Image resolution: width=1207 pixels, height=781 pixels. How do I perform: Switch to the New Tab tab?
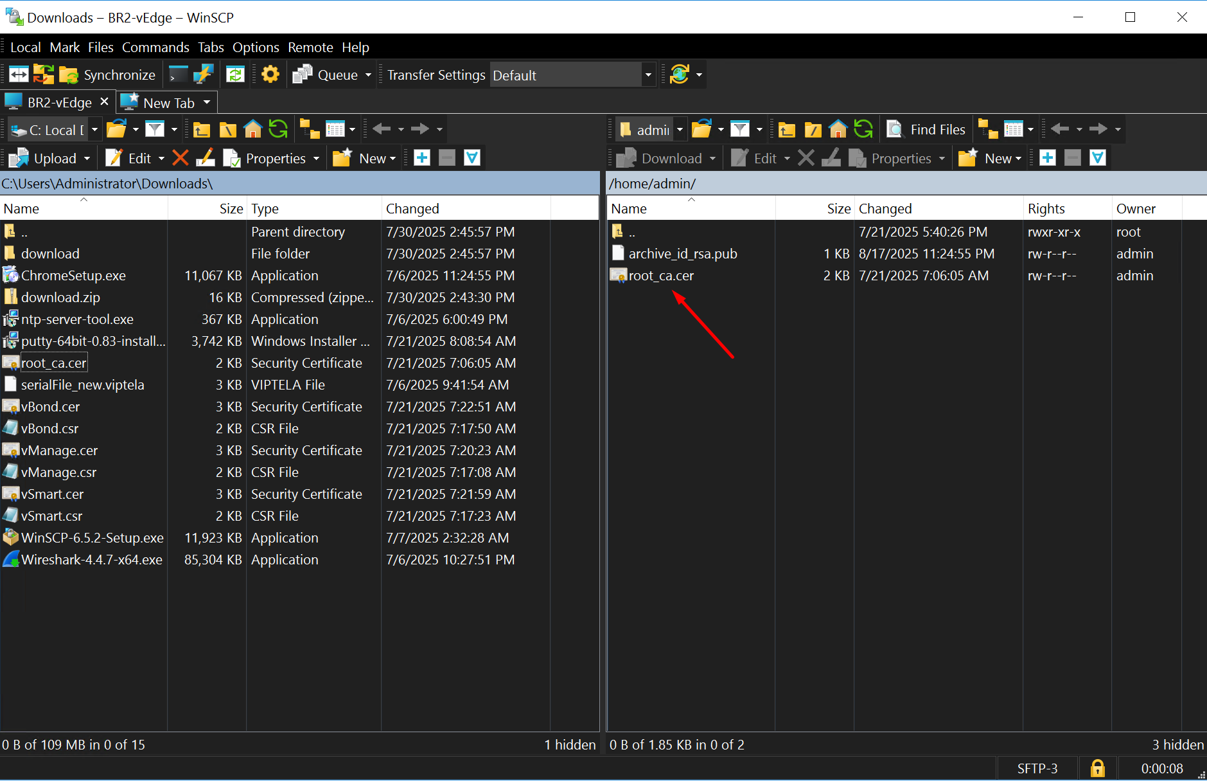click(x=168, y=103)
